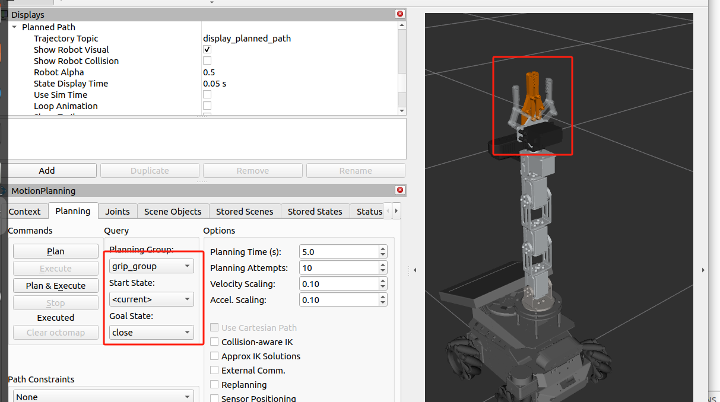This screenshot has height=402, width=720.
Task: Open the Stored Scenes tab
Action: point(245,211)
